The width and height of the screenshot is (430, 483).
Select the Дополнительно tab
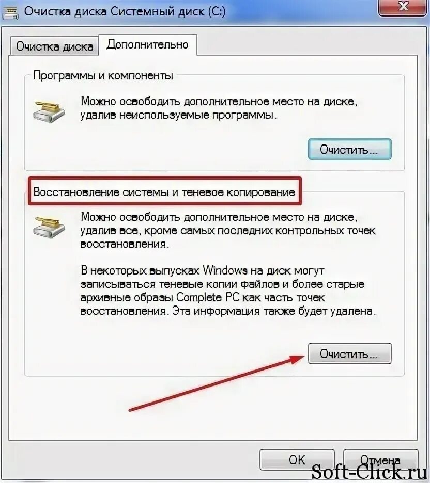pyautogui.click(x=147, y=45)
